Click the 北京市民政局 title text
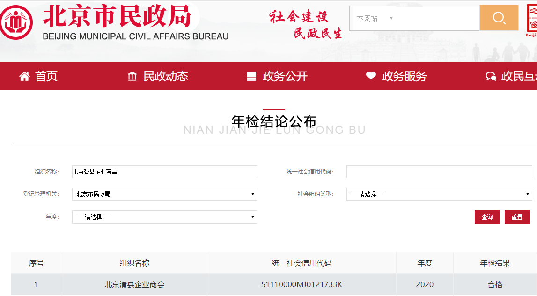The height and width of the screenshot is (296, 537). (117, 16)
